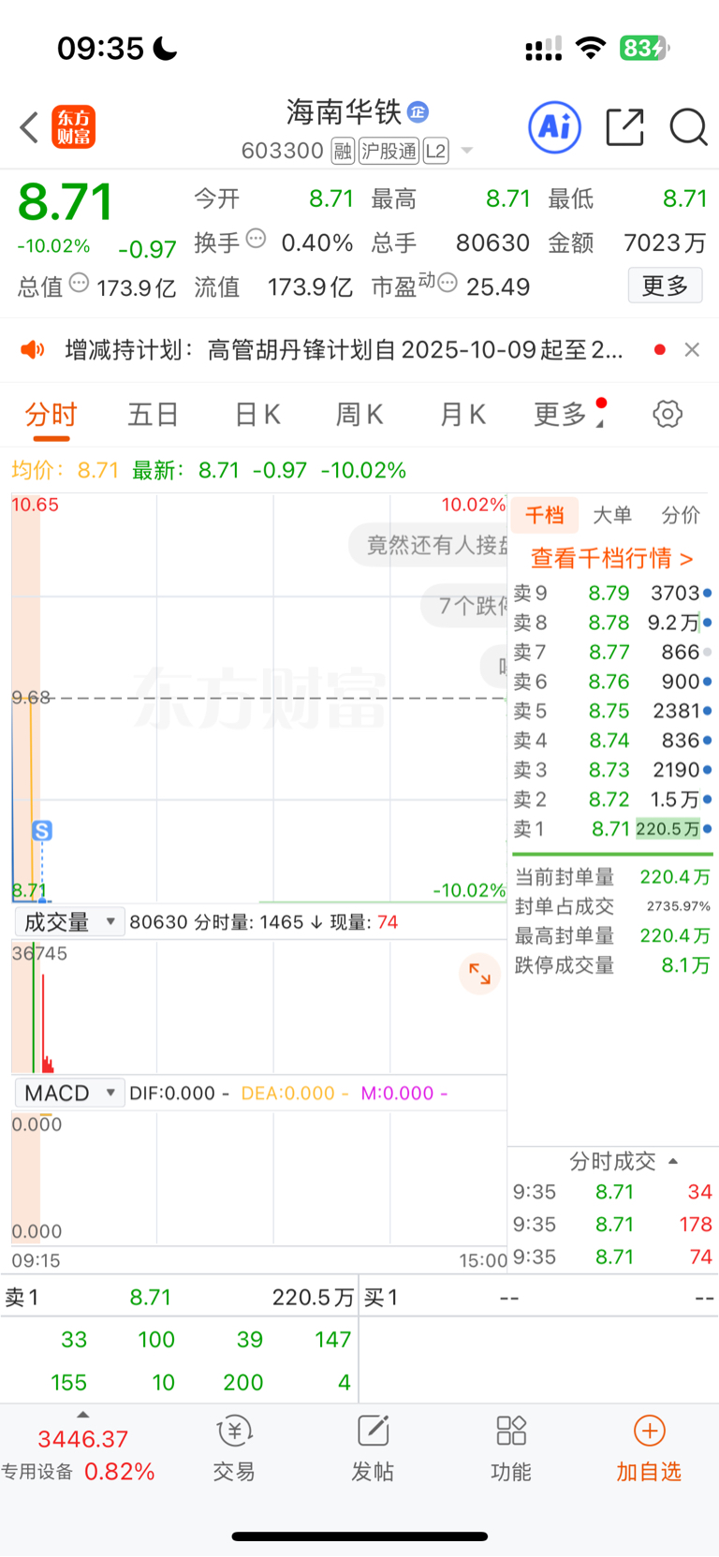Switch to the 周K tab
Screen dimensions: 719x1557
[359, 414]
